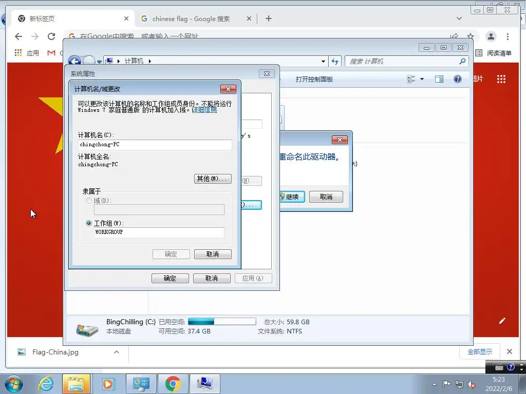526x394 pixels.
Task: Select the 工作组 (W) radio button
Action: pos(89,223)
